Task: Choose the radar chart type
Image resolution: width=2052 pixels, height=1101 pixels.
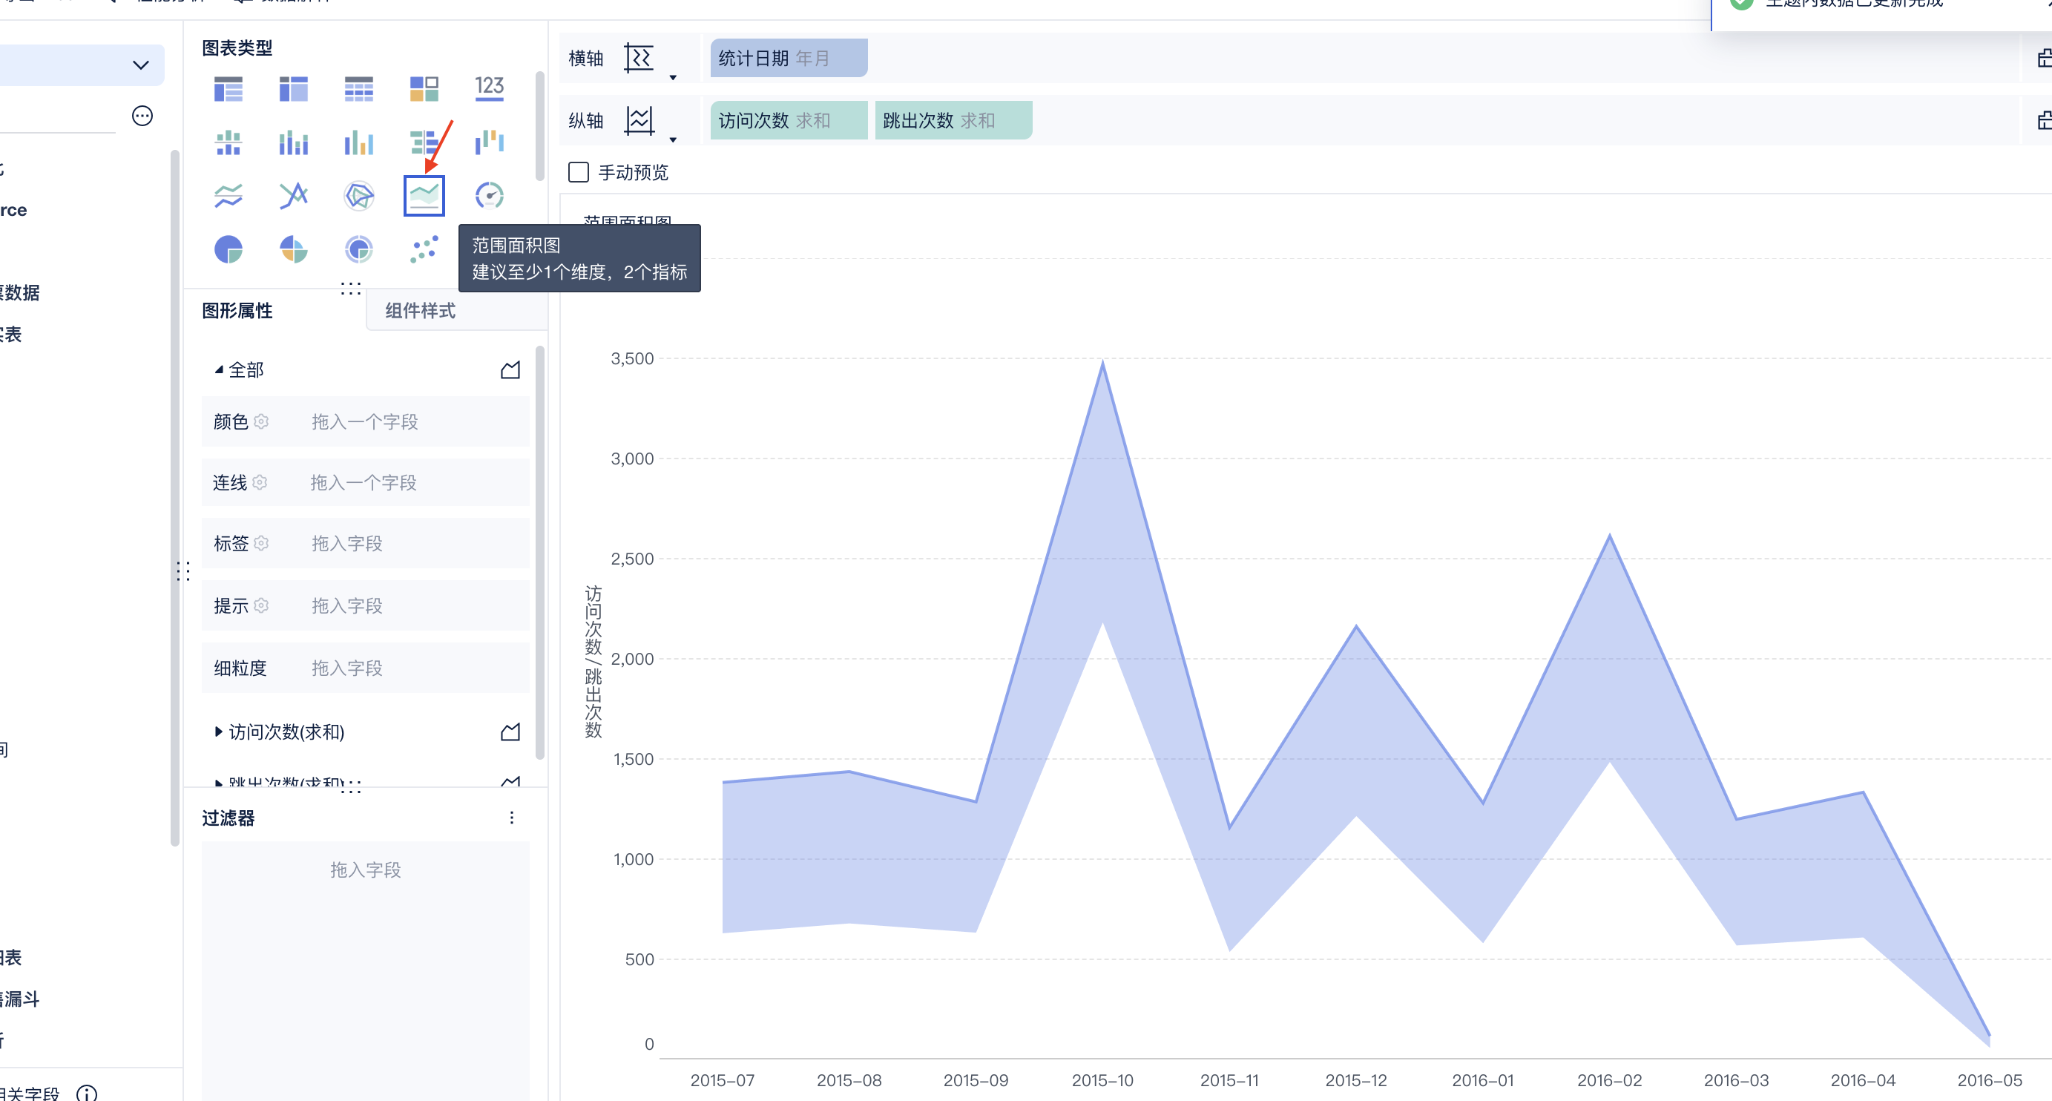Action: 358,195
